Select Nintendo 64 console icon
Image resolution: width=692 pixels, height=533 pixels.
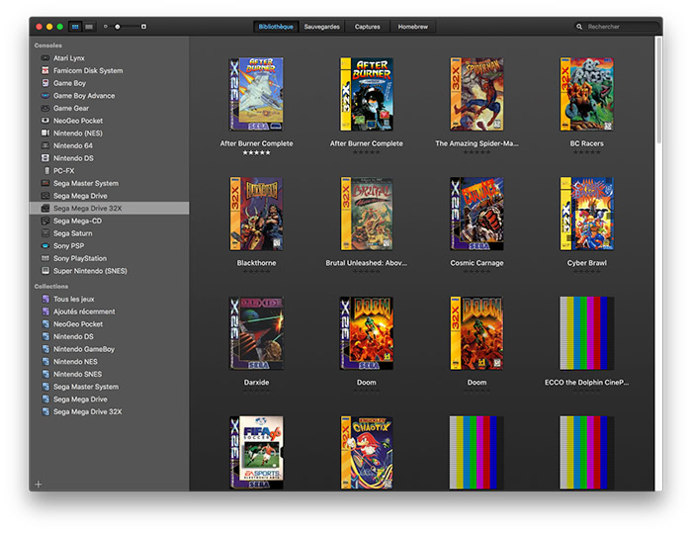coord(45,145)
